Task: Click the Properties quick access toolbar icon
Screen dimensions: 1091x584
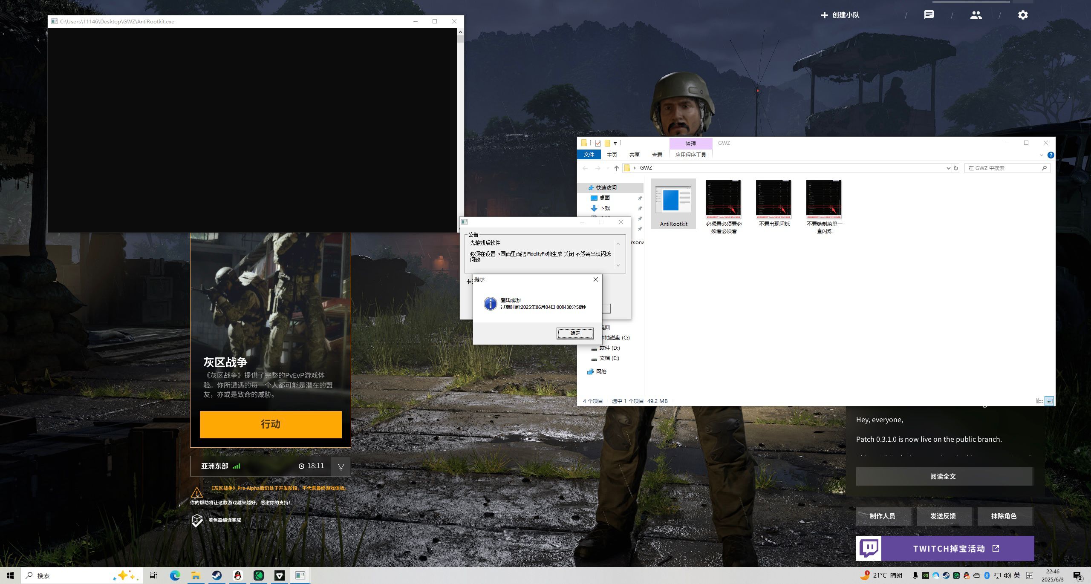Action: point(598,143)
